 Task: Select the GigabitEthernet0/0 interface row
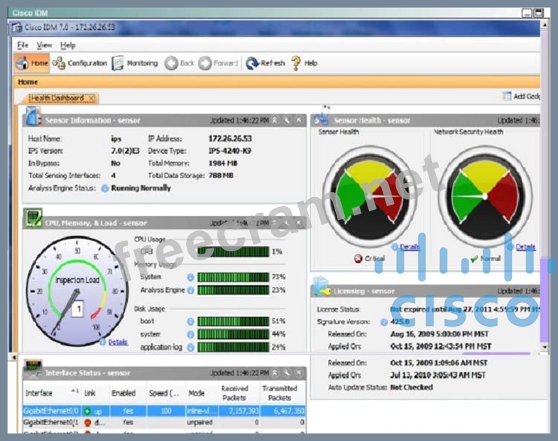51,412
